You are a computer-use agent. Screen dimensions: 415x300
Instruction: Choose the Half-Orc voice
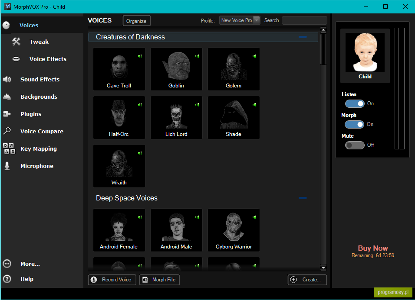pyautogui.click(x=119, y=117)
